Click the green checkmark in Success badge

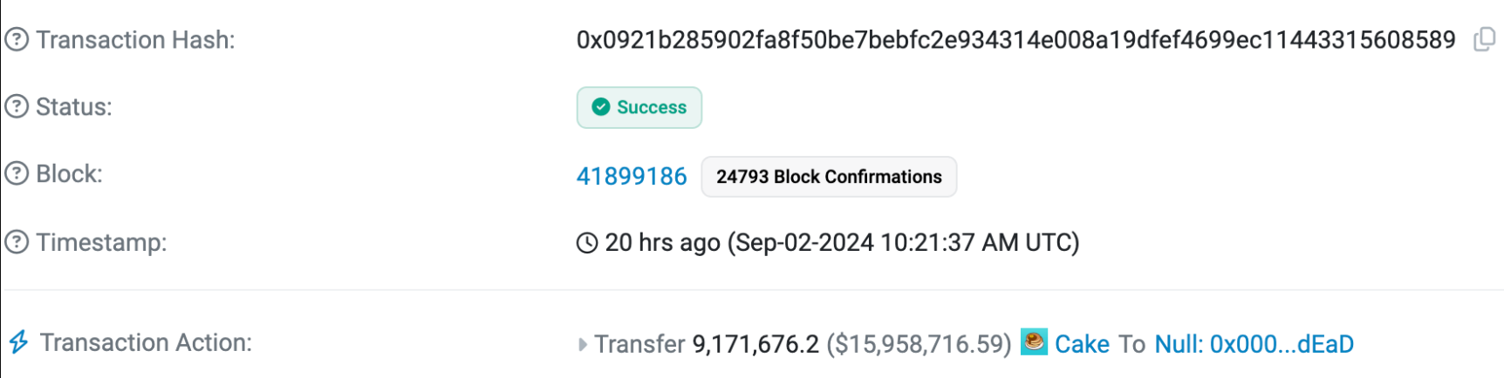[x=600, y=107]
